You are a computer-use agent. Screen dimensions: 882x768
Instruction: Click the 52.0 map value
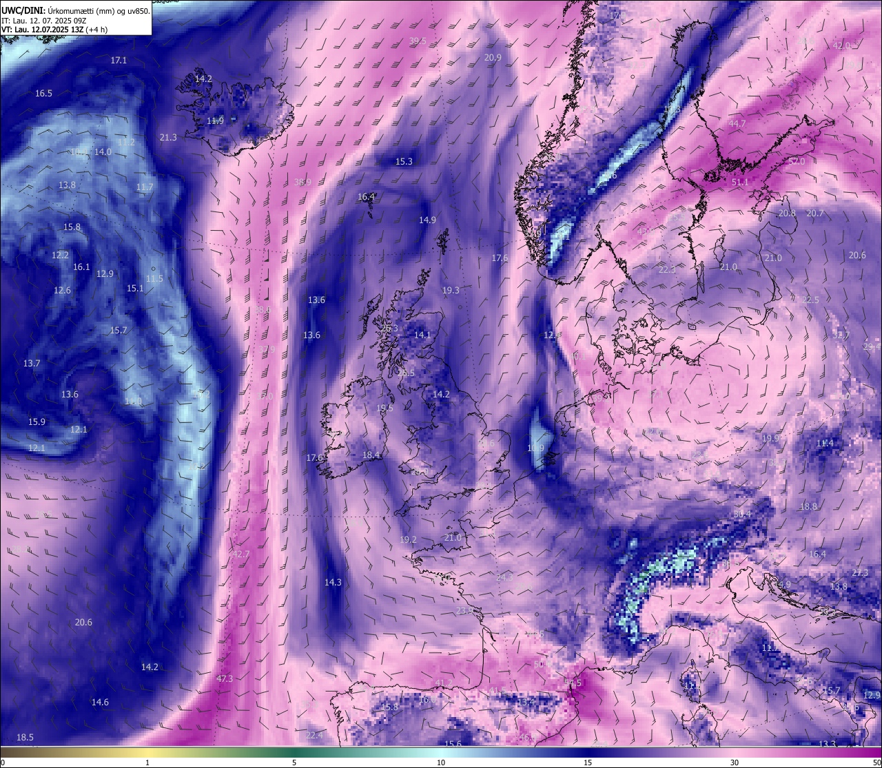click(797, 162)
